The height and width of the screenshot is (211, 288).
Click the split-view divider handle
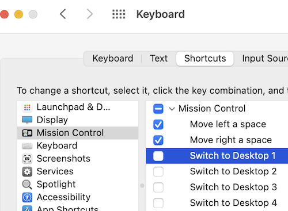coord(142,186)
